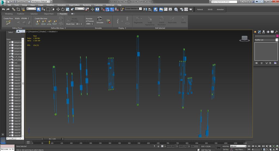Expand the Display panel arrow in ribbon
This screenshot has height=151, width=279.
pyautogui.click(x=125, y=28)
